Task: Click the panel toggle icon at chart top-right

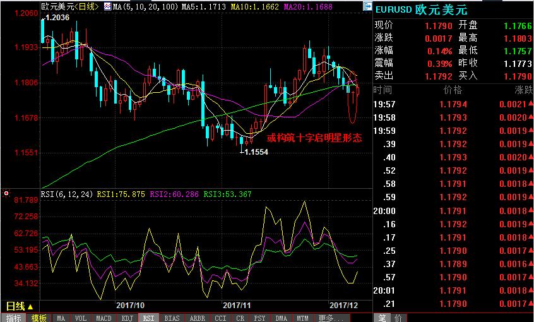Action: [367, 6]
